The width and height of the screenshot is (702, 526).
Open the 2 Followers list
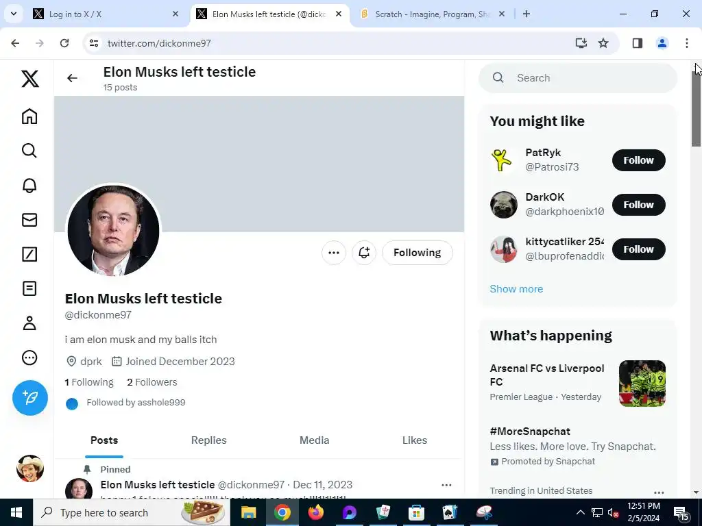pyautogui.click(x=152, y=382)
